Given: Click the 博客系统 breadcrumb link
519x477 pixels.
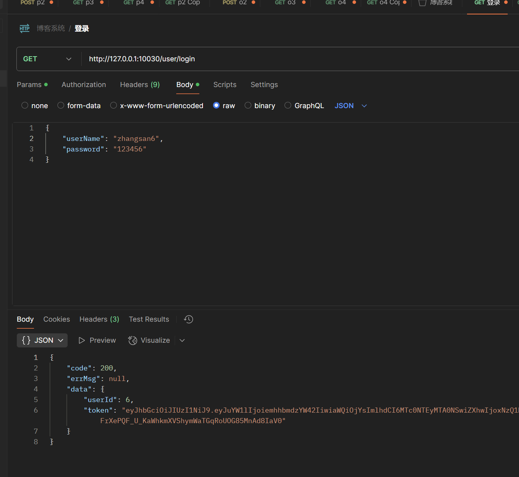Looking at the screenshot, I should coord(51,28).
